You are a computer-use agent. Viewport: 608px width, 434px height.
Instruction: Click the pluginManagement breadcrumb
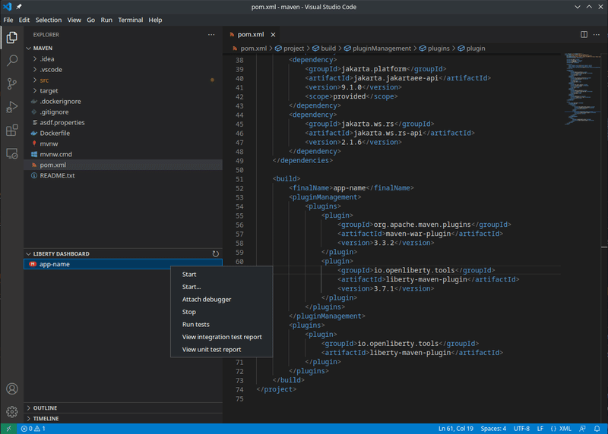[x=378, y=49]
